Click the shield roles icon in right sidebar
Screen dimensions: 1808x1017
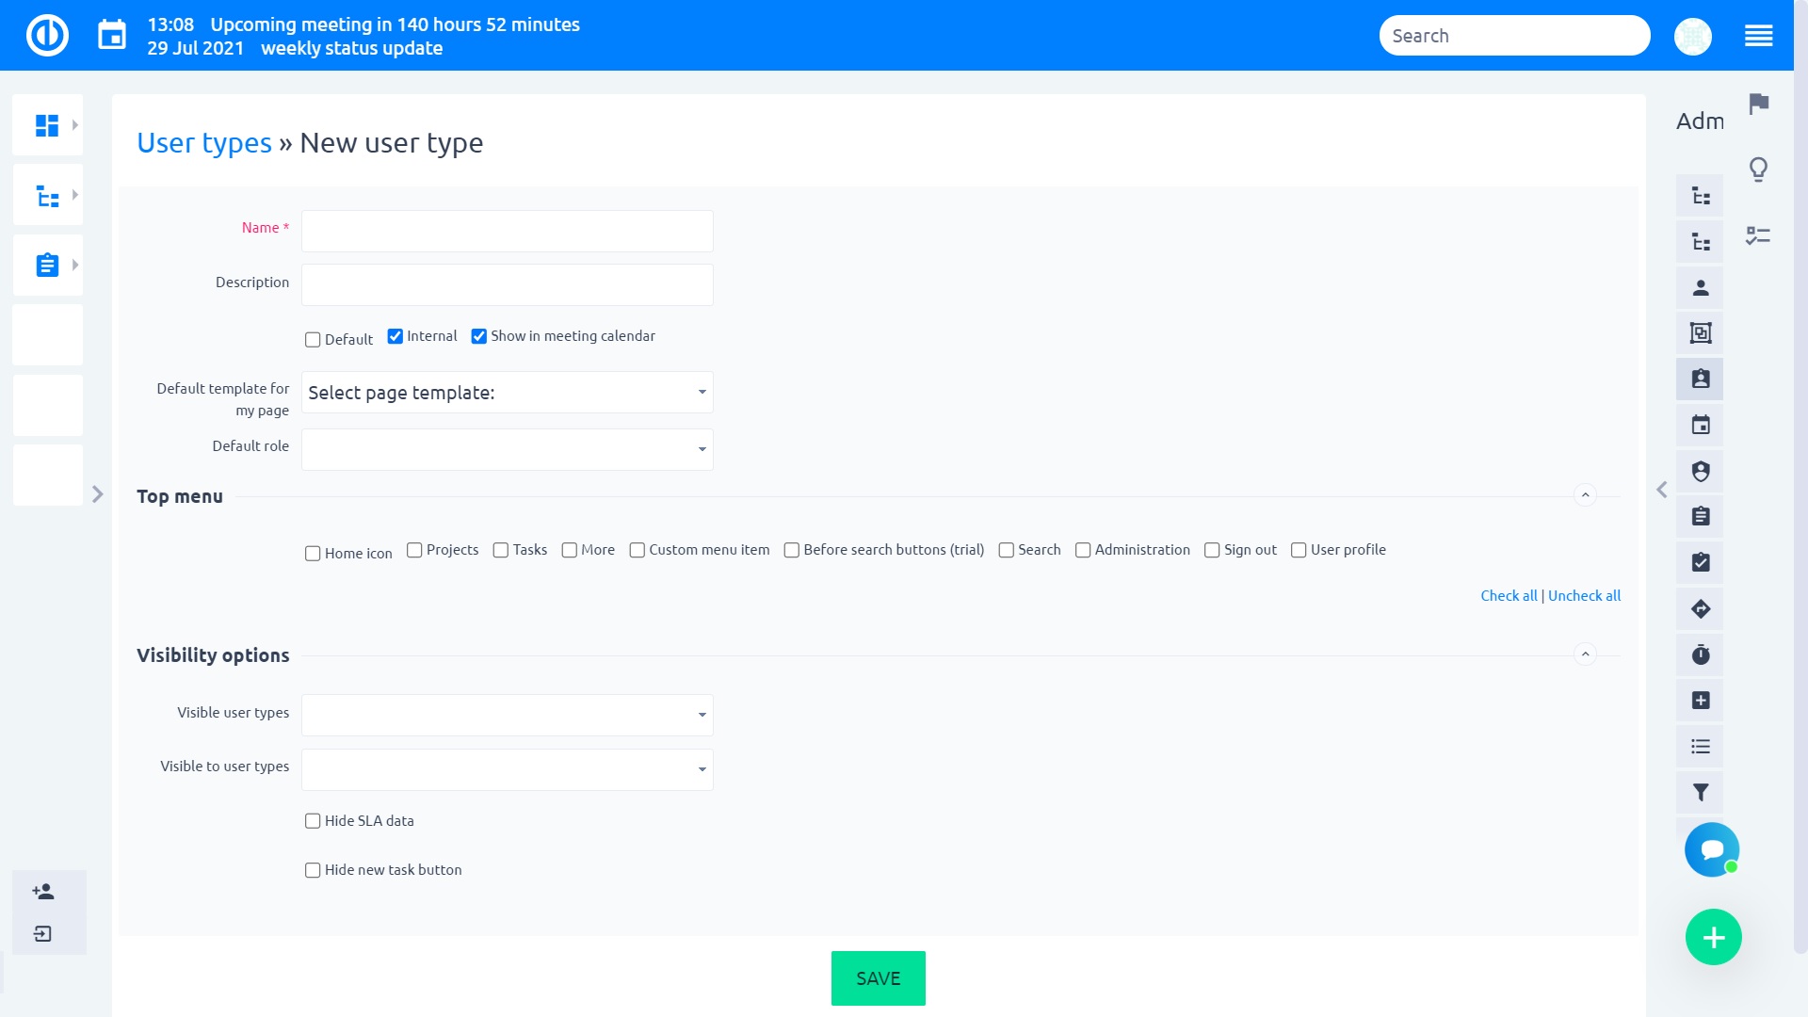tap(1701, 472)
